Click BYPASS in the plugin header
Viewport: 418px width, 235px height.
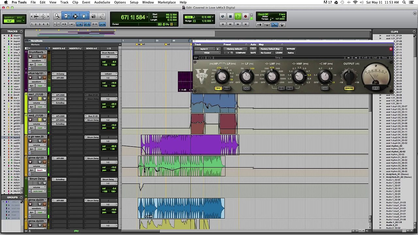click(x=291, y=49)
